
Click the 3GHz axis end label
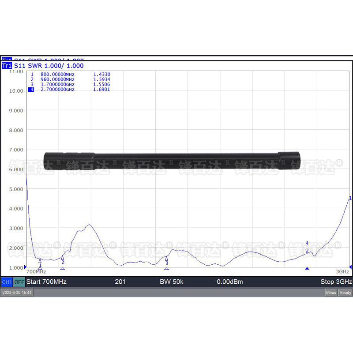(342, 272)
